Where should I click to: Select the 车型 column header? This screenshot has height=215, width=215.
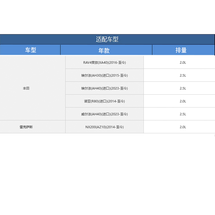30,50
